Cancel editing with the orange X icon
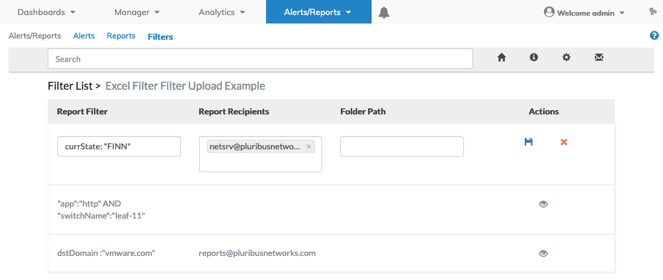Viewport: 663px width, 280px height. tap(563, 142)
